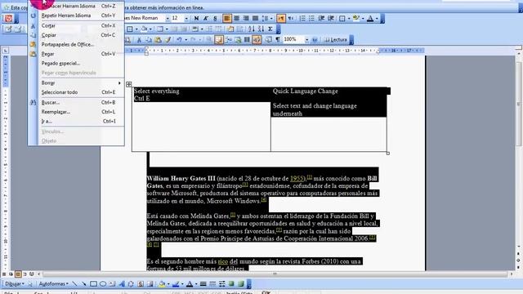Expand the Undo history dropdown arrow
Image resolution: width=523 pixels, height=294 pixels.
[x=186, y=40]
